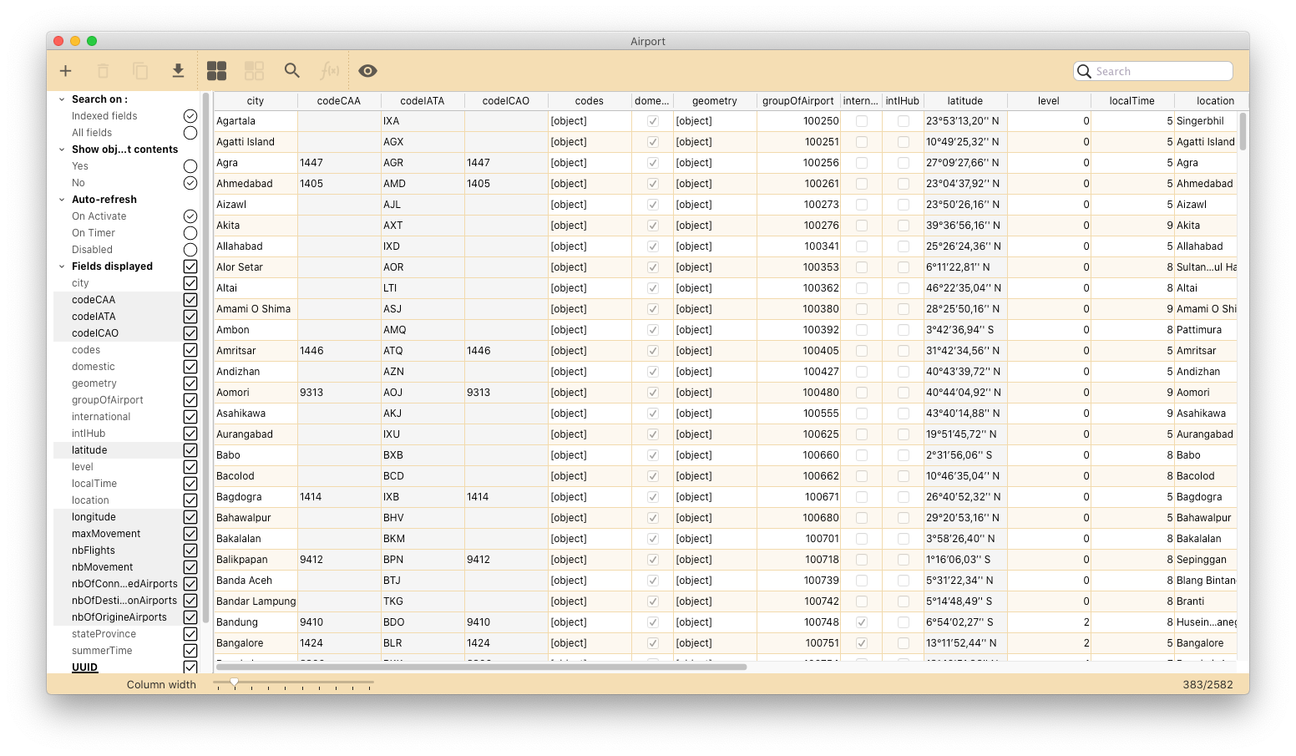Click into the Search input field

pyautogui.click(x=1153, y=71)
